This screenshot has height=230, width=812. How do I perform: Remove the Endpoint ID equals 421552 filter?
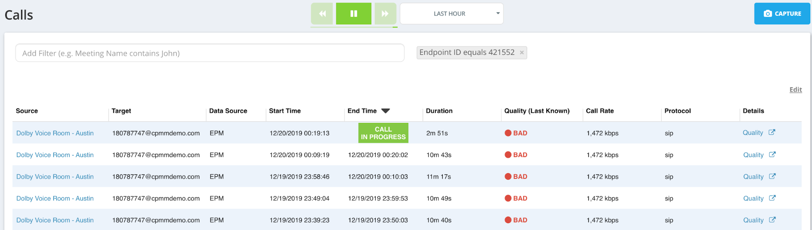coord(522,53)
